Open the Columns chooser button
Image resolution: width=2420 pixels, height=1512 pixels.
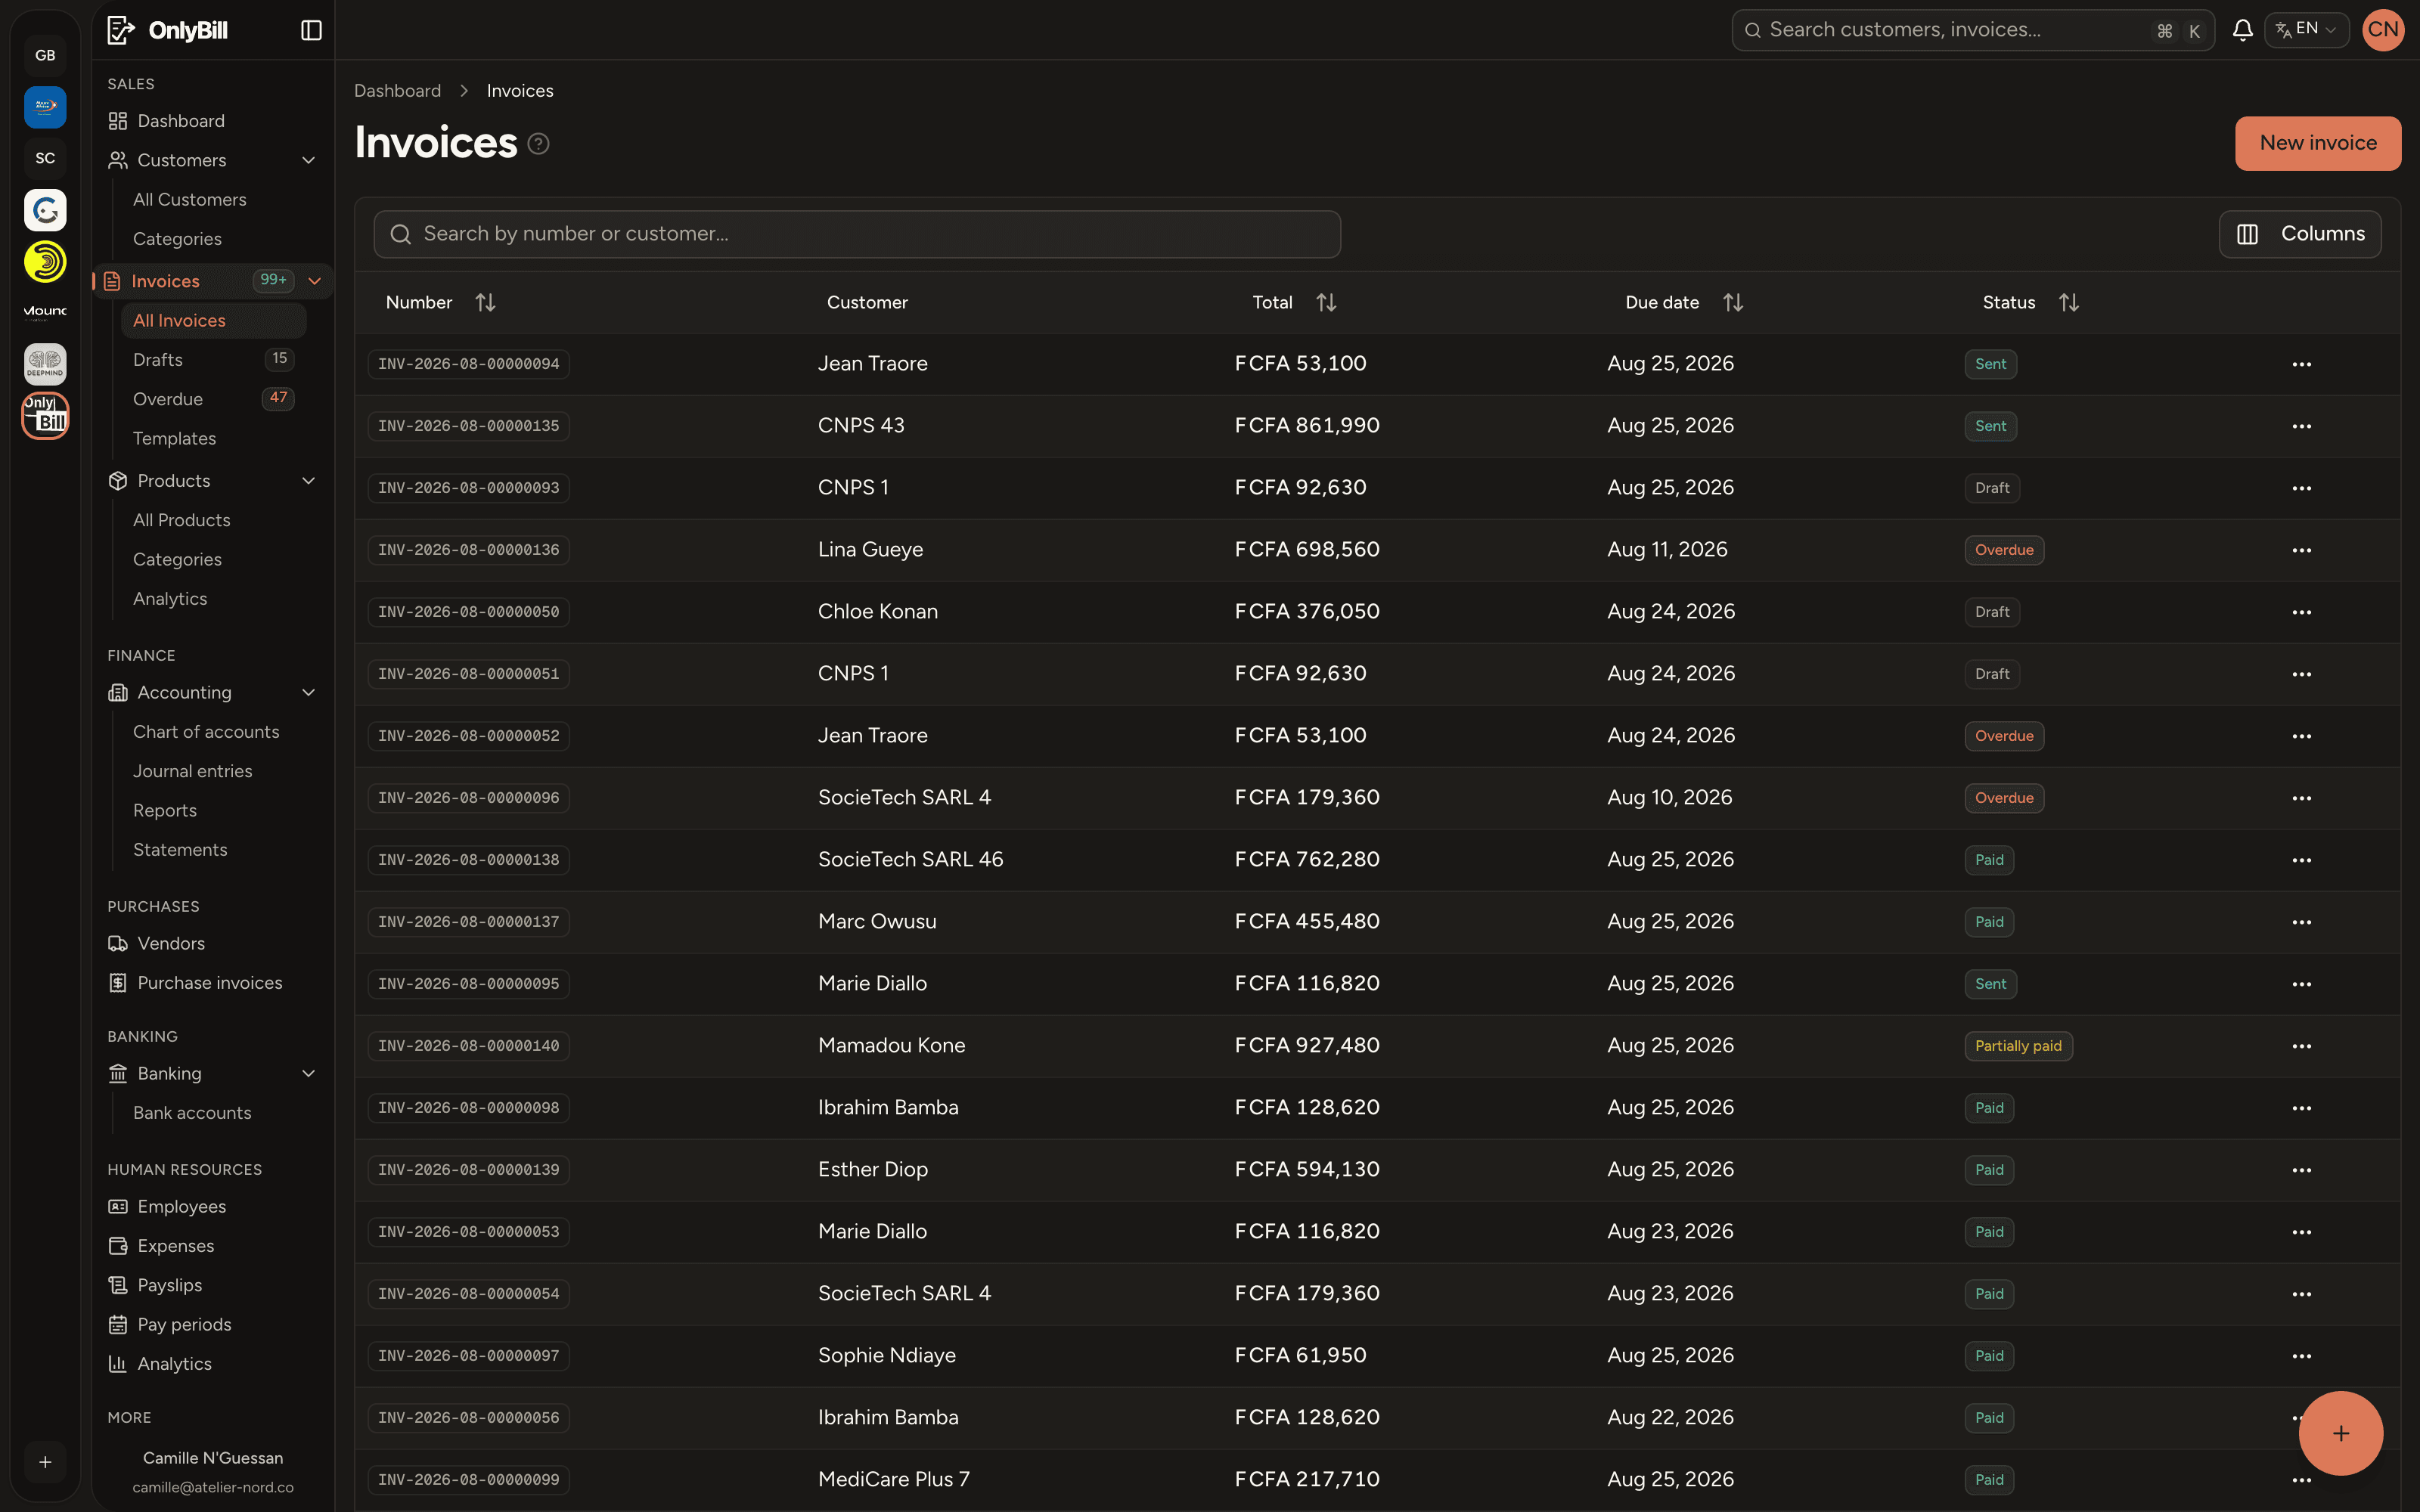2299,234
